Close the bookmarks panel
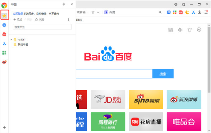 [72, 4]
